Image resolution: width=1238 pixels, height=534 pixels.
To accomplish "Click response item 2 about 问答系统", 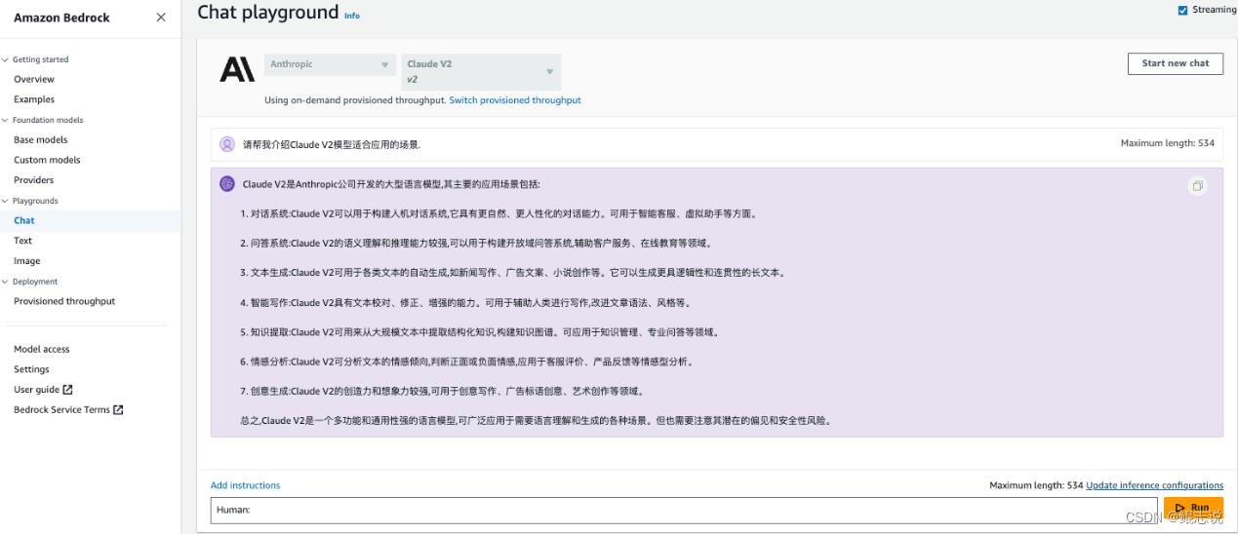I will (x=475, y=243).
